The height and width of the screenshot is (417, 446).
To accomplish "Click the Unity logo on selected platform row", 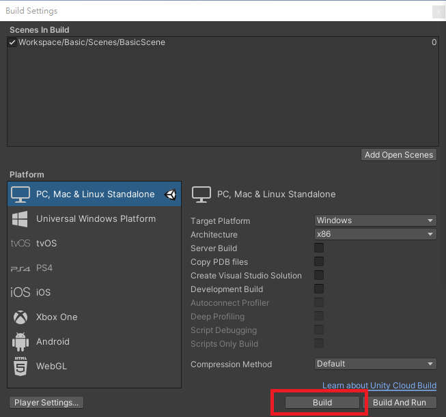I will click(171, 195).
